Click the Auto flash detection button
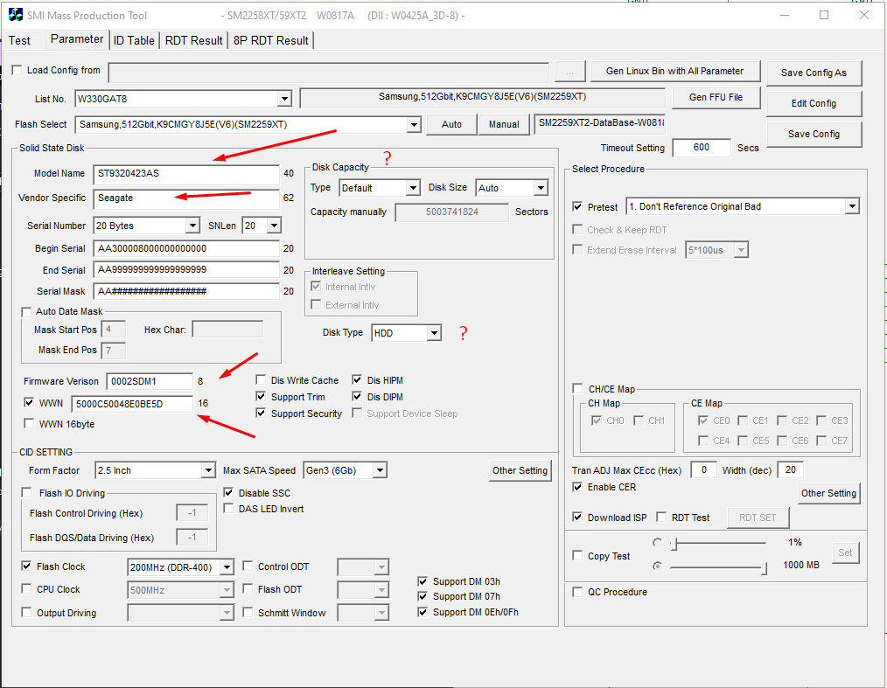Image resolution: width=887 pixels, height=688 pixels. 450,124
